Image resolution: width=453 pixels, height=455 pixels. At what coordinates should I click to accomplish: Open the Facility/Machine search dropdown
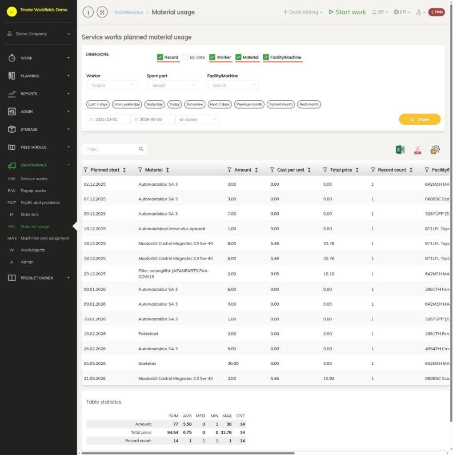click(233, 85)
